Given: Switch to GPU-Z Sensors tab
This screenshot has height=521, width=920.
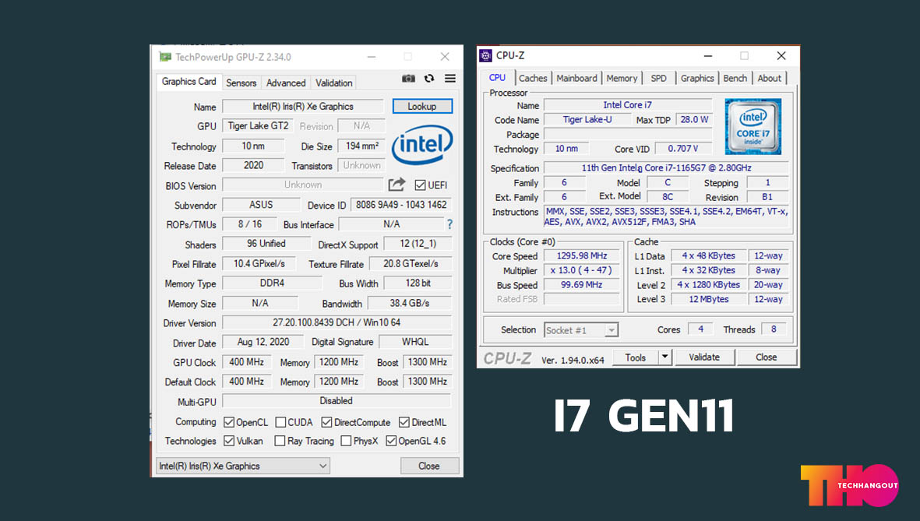Looking at the screenshot, I should coord(241,83).
